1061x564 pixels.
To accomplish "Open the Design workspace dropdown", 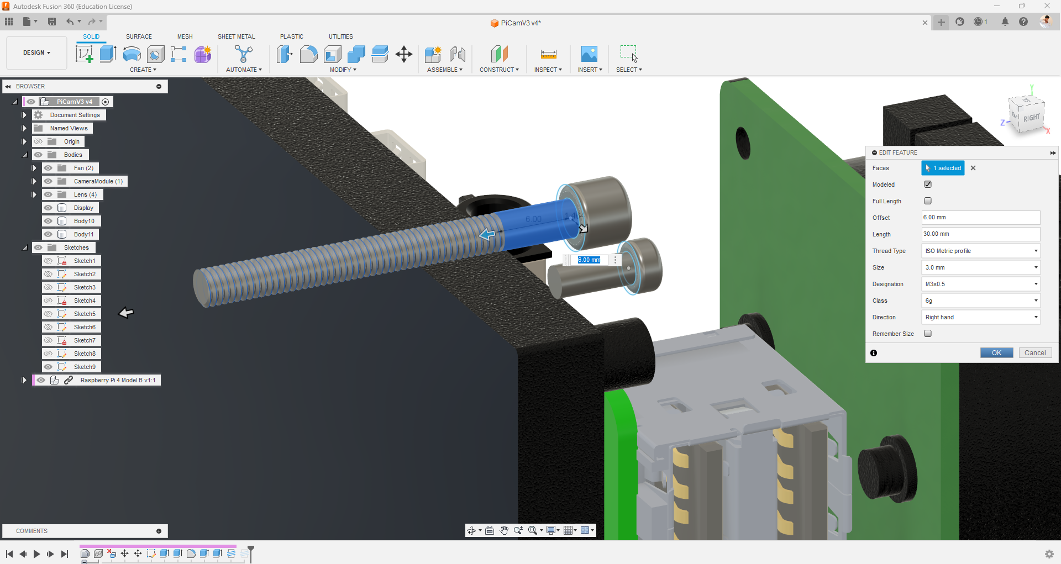I will (36, 53).
